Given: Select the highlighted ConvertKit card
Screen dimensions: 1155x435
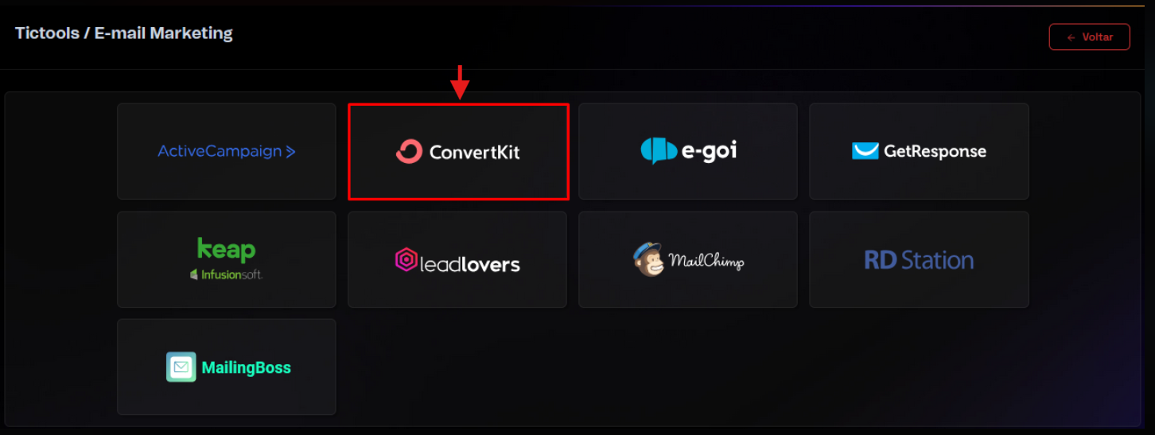Looking at the screenshot, I should [x=458, y=151].
